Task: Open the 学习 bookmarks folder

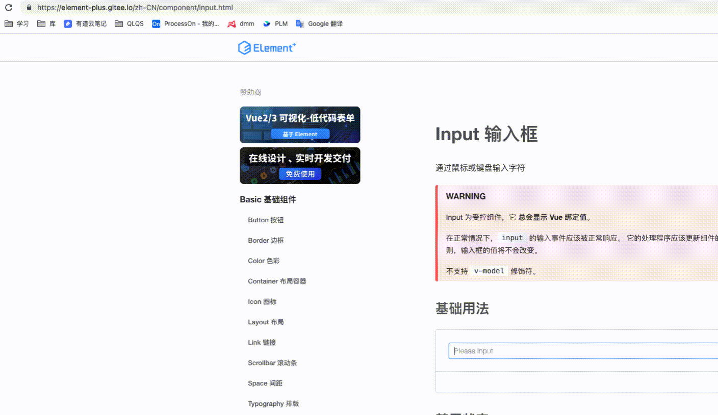Action: [x=16, y=23]
